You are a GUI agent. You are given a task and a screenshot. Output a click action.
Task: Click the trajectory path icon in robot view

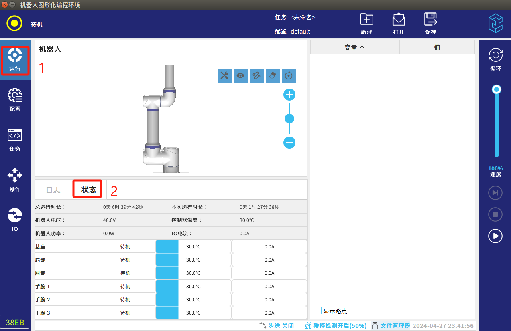point(257,75)
